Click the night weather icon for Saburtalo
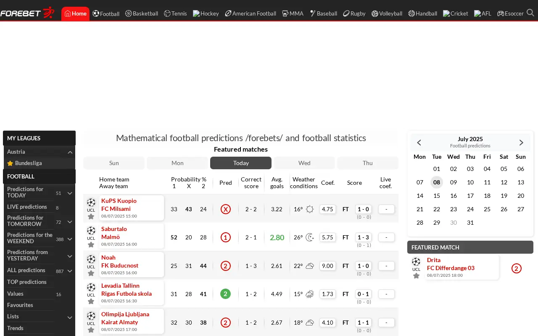538x336 pixels. tap(310, 237)
